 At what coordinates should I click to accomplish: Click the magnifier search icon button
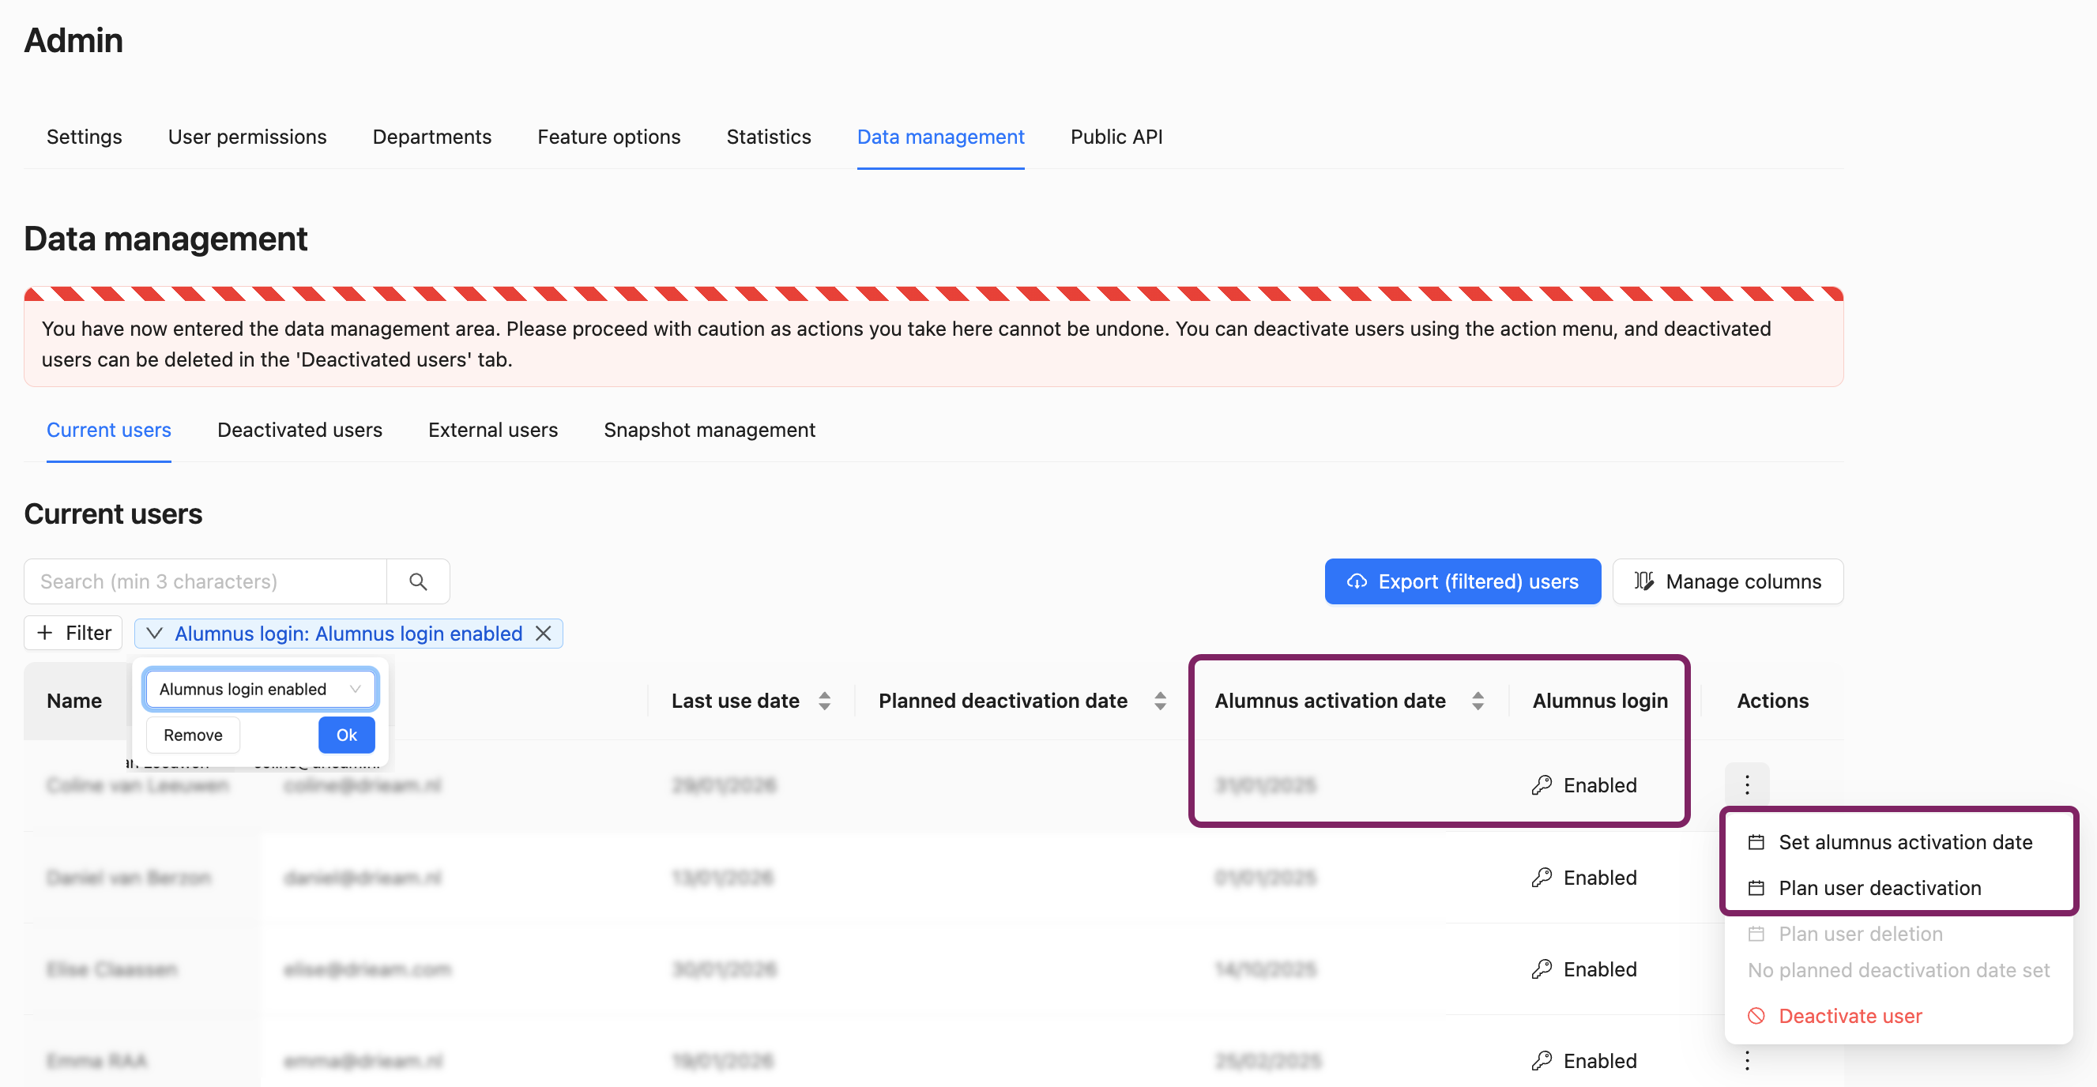coord(419,581)
